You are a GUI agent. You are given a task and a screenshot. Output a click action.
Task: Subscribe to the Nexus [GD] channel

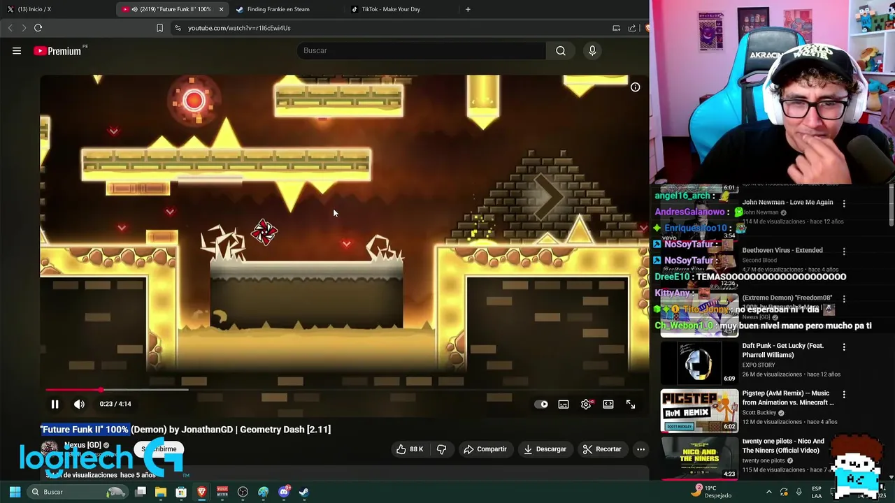pos(159,449)
